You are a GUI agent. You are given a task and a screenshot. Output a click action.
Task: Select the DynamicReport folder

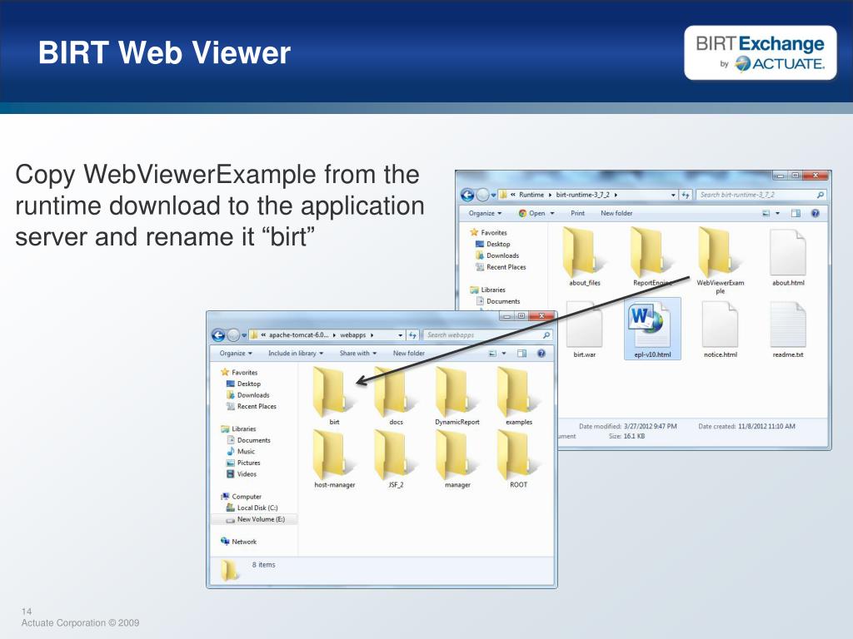(457, 395)
